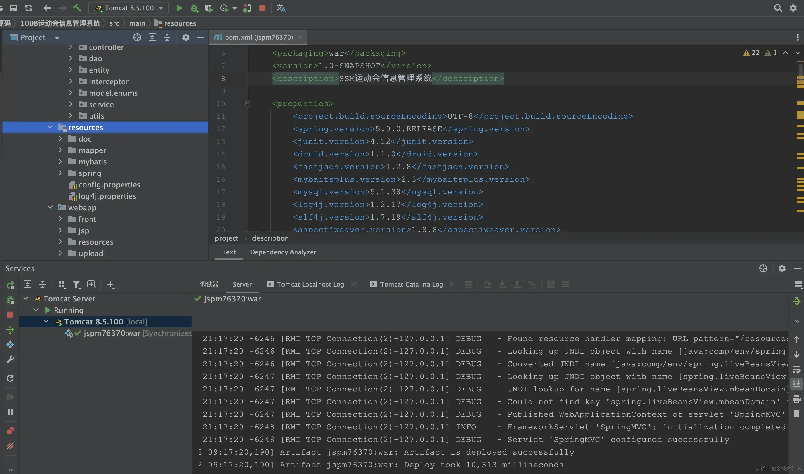The image size is (804, 474).
Task: Collapse all icon in Project panel header
Action: [167, 37]
